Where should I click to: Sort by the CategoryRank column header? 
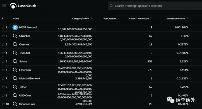pos(80,19)
